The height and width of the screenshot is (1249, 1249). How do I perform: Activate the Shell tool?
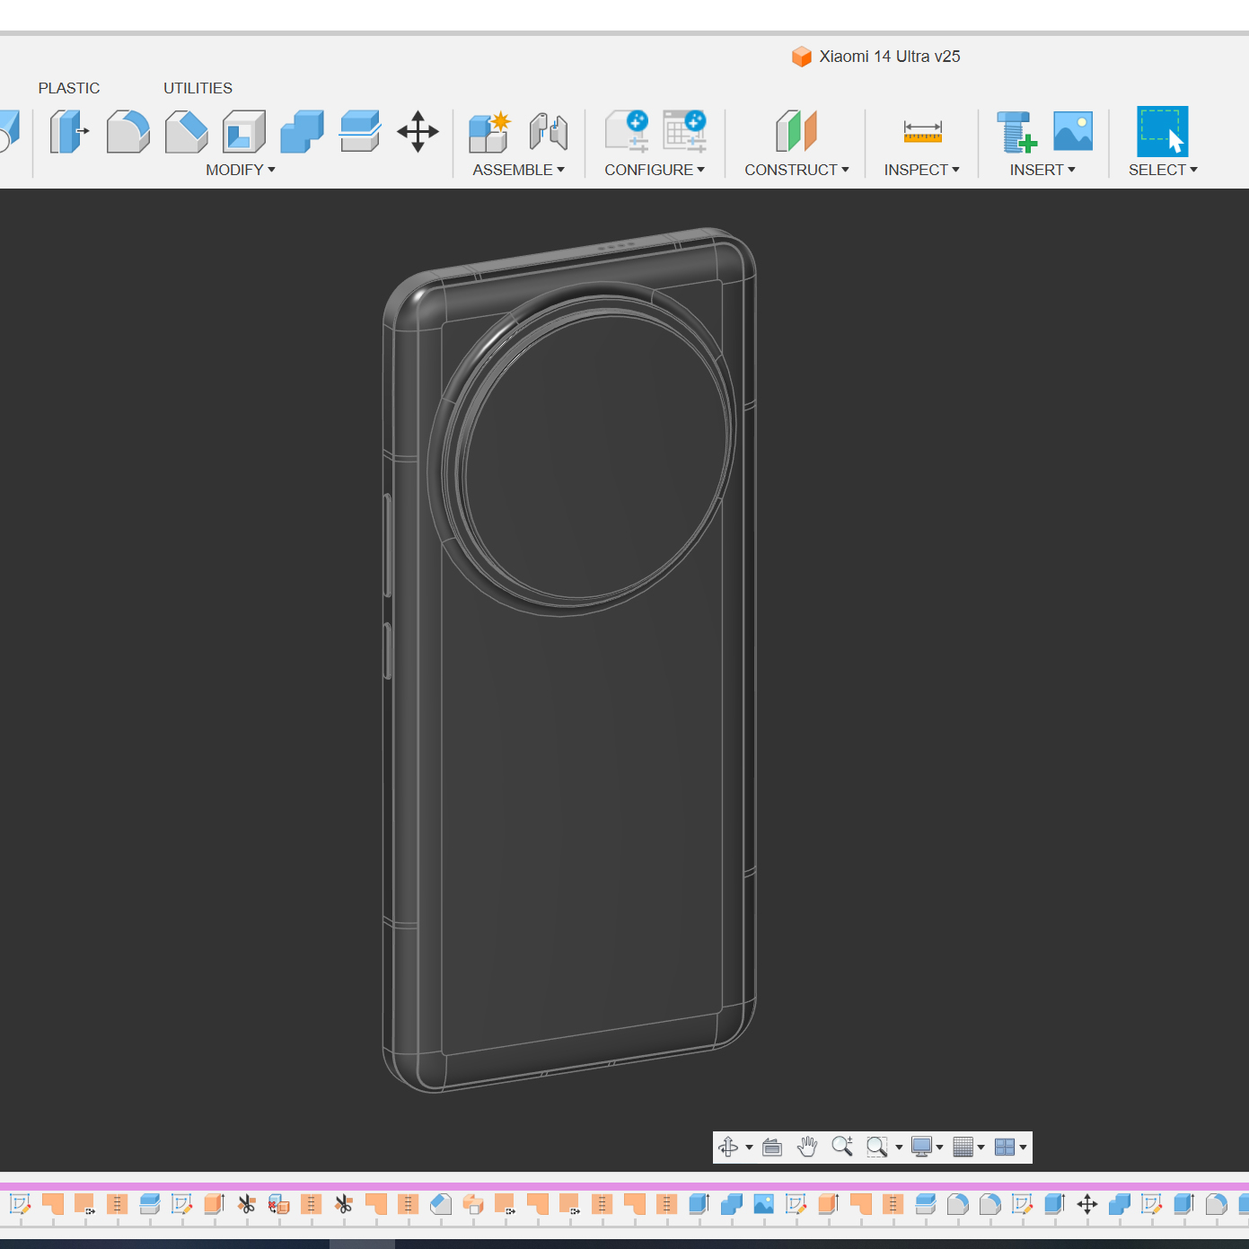pyautogui.click(x=244, y=132)
